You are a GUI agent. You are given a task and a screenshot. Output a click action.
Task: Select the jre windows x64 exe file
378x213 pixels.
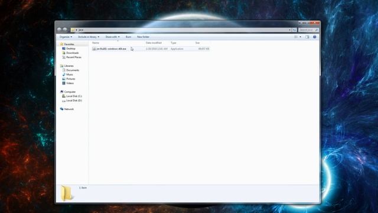[x=111, y=49]
